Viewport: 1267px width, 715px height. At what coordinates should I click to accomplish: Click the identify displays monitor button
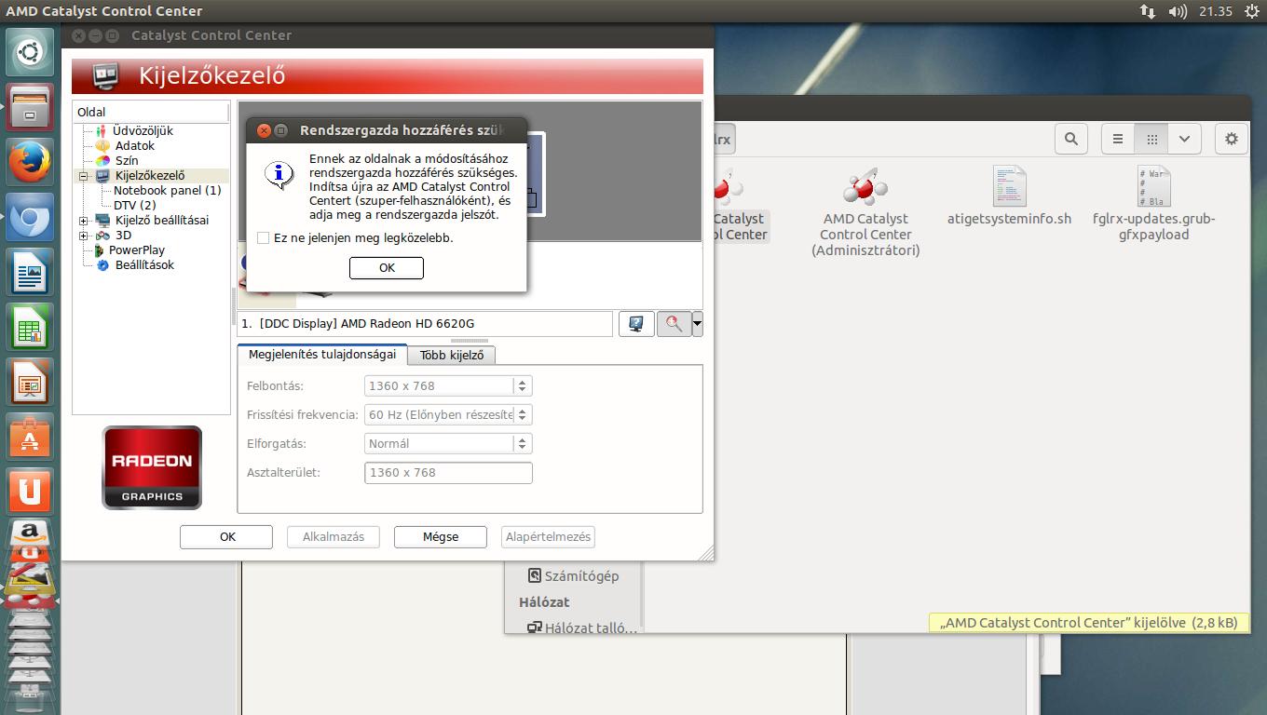point(636,324)
